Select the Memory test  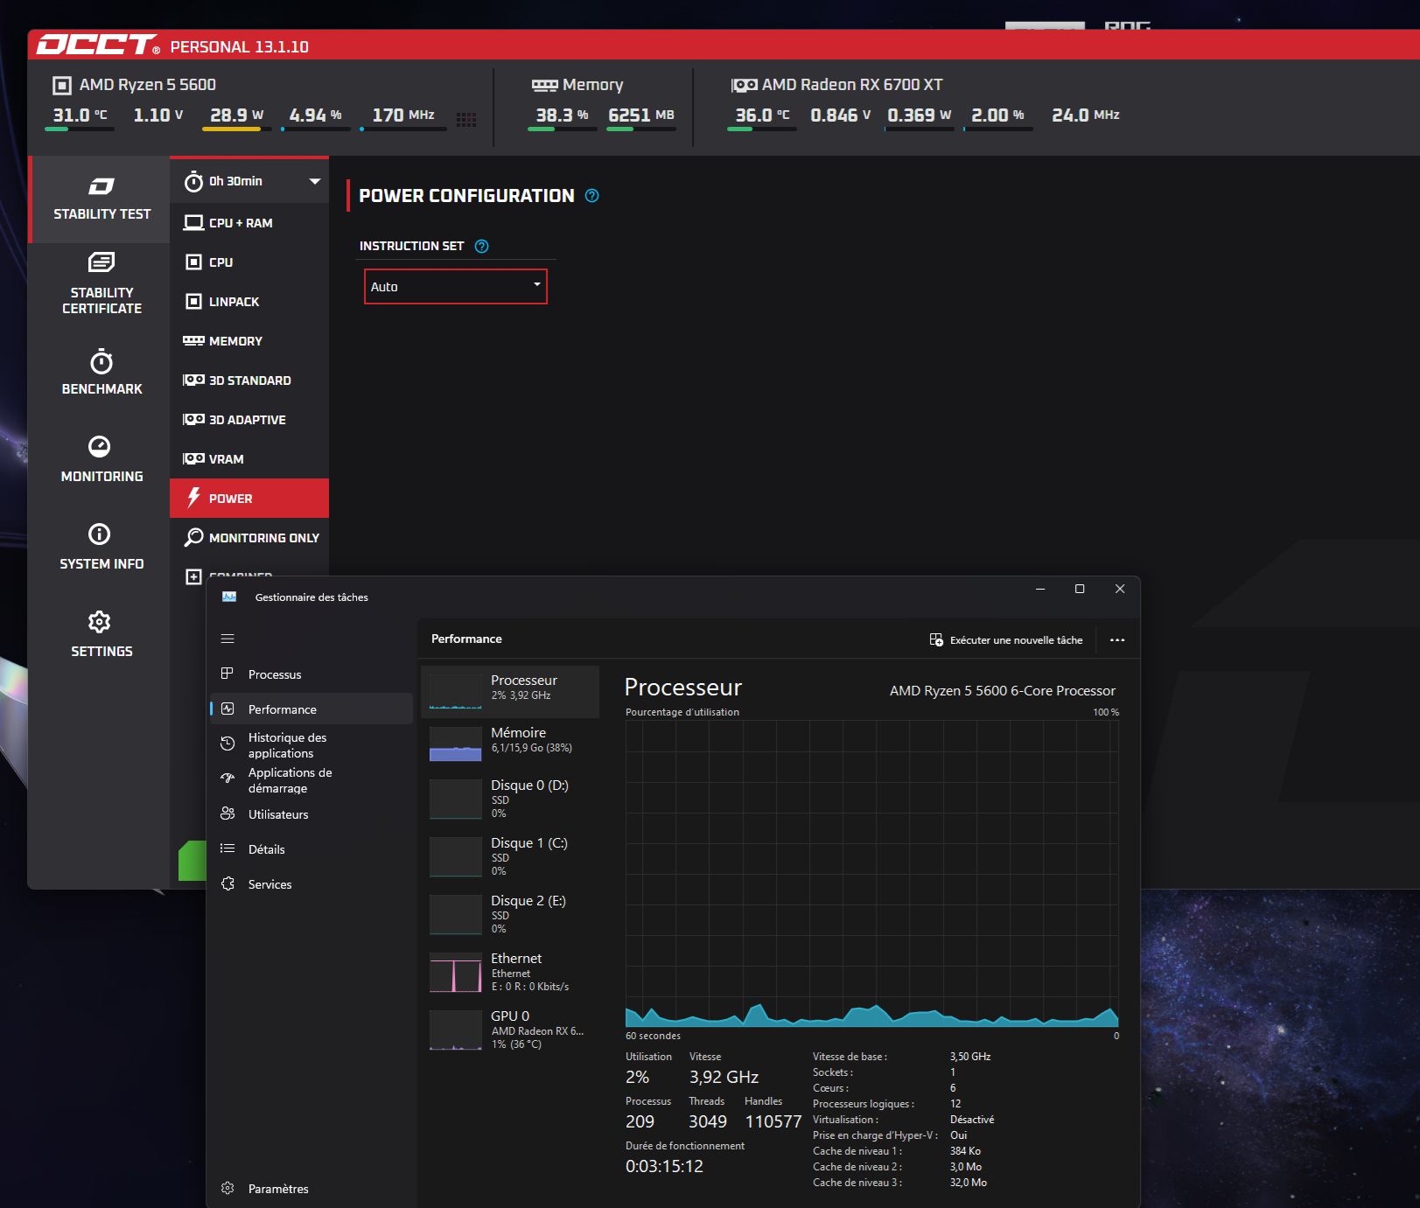point(249,341)
